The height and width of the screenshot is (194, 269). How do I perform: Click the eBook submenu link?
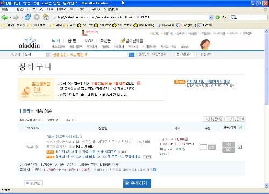(x=185, y=47)
